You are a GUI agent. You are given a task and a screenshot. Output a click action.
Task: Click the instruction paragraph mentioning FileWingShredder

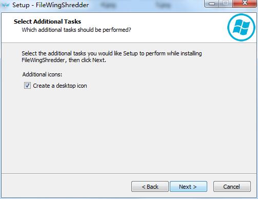[x=112, y=57]
